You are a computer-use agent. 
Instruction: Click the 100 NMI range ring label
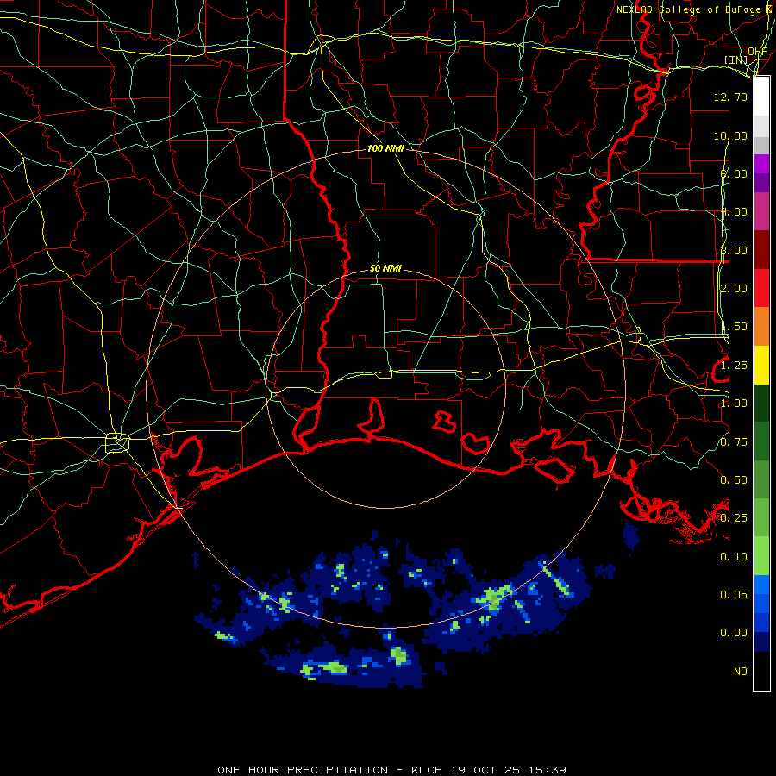pos(385,148)
